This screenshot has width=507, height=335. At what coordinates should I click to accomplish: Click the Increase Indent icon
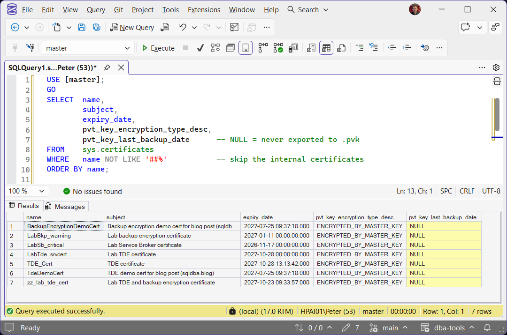tap(407, 48)
